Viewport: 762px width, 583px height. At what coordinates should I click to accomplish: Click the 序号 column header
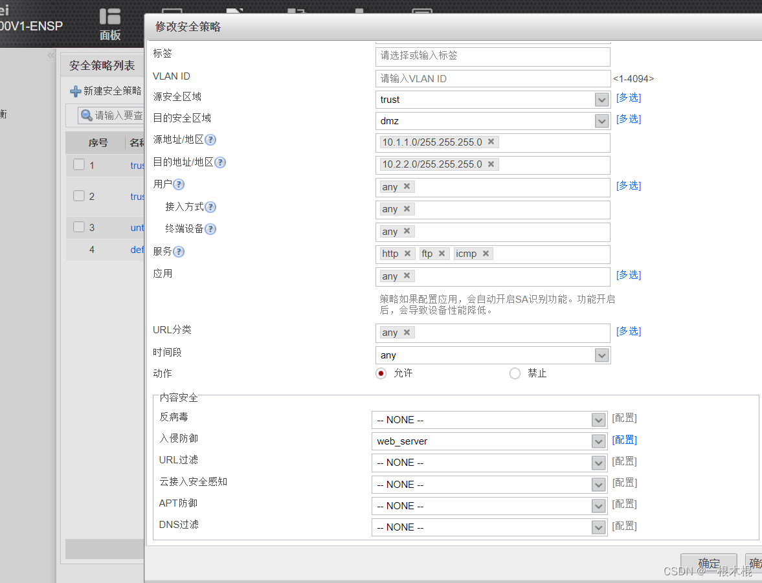coord(98,143)
